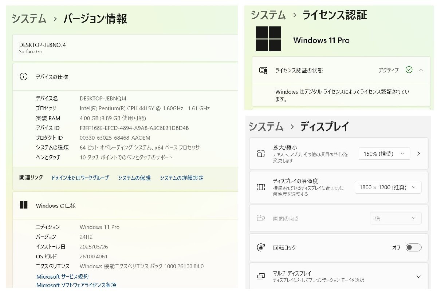This screenshot has height=298, width=437.
Task: Click the resolution icon beside ディスプレイの解像度
Action: pos(261,187)
